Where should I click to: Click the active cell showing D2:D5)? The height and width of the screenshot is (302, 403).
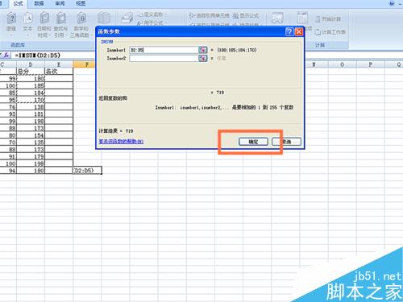pos(87,171)
